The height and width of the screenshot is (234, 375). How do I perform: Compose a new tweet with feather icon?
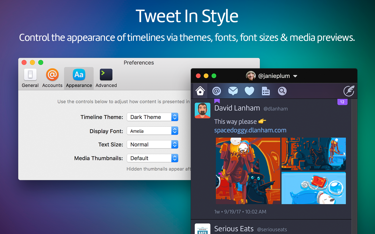349,91
